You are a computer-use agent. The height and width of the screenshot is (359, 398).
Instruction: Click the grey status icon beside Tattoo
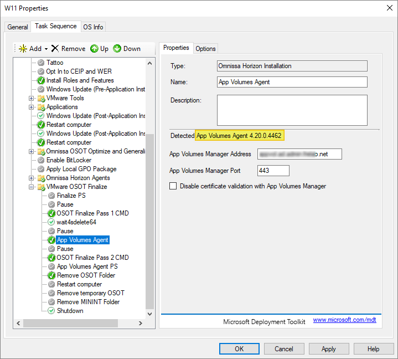[x=41, y=63]
